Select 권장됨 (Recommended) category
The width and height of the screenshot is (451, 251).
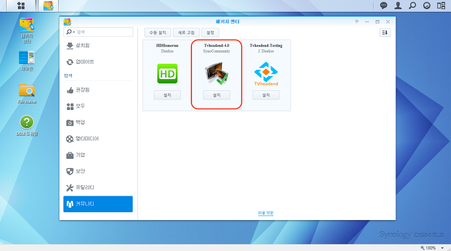pos(98,90)
